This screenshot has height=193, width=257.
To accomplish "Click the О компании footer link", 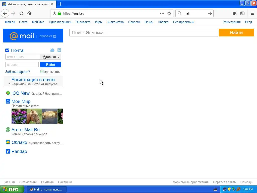I will [x=28, y=182].
